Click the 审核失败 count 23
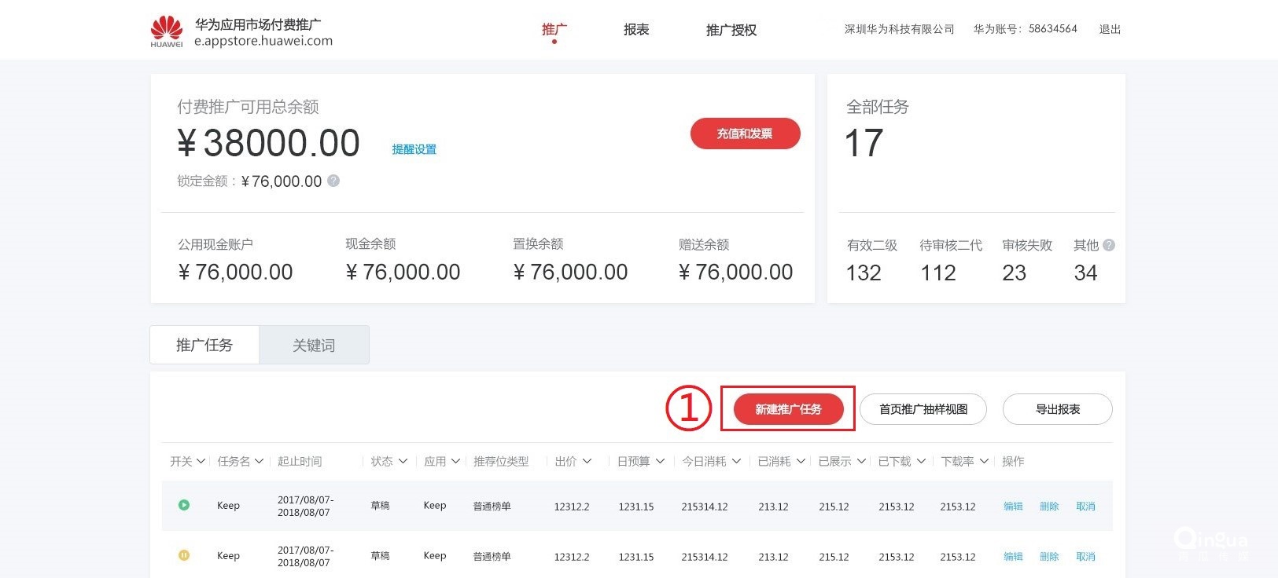This screenshot has height=578, width=1278. pos(1015,273)
